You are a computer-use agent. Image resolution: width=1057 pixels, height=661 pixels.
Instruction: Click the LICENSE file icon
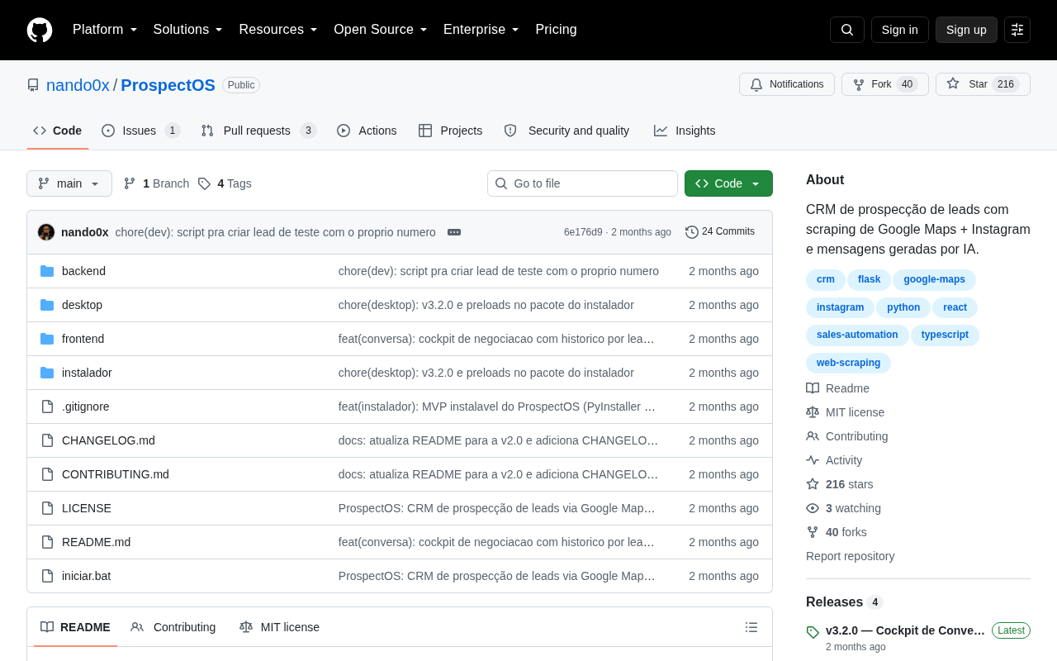pos(47,508)
